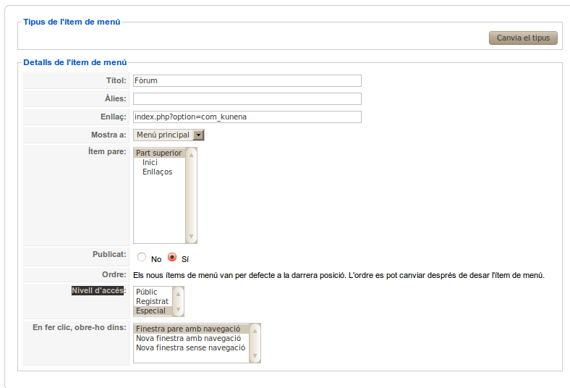Screen dimensions: 570x388
Task: Select 'Finestra pare amb navegació' option
Action: point(188,329)
